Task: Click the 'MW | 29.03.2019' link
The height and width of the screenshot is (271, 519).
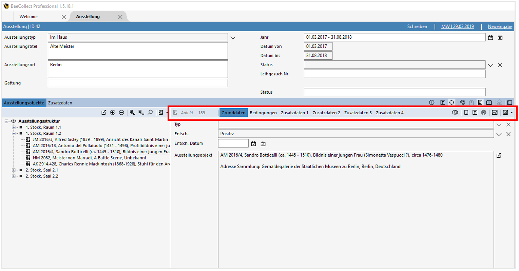Action: pyautogui.click(x=457, y=26)
